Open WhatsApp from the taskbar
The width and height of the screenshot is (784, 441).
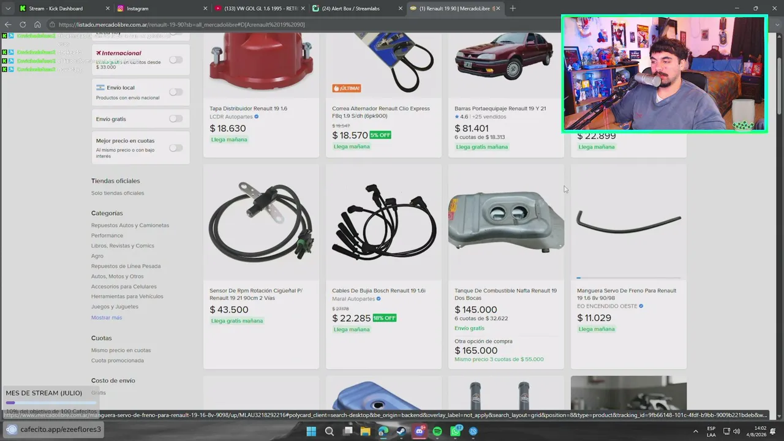(x=456, y=431)
